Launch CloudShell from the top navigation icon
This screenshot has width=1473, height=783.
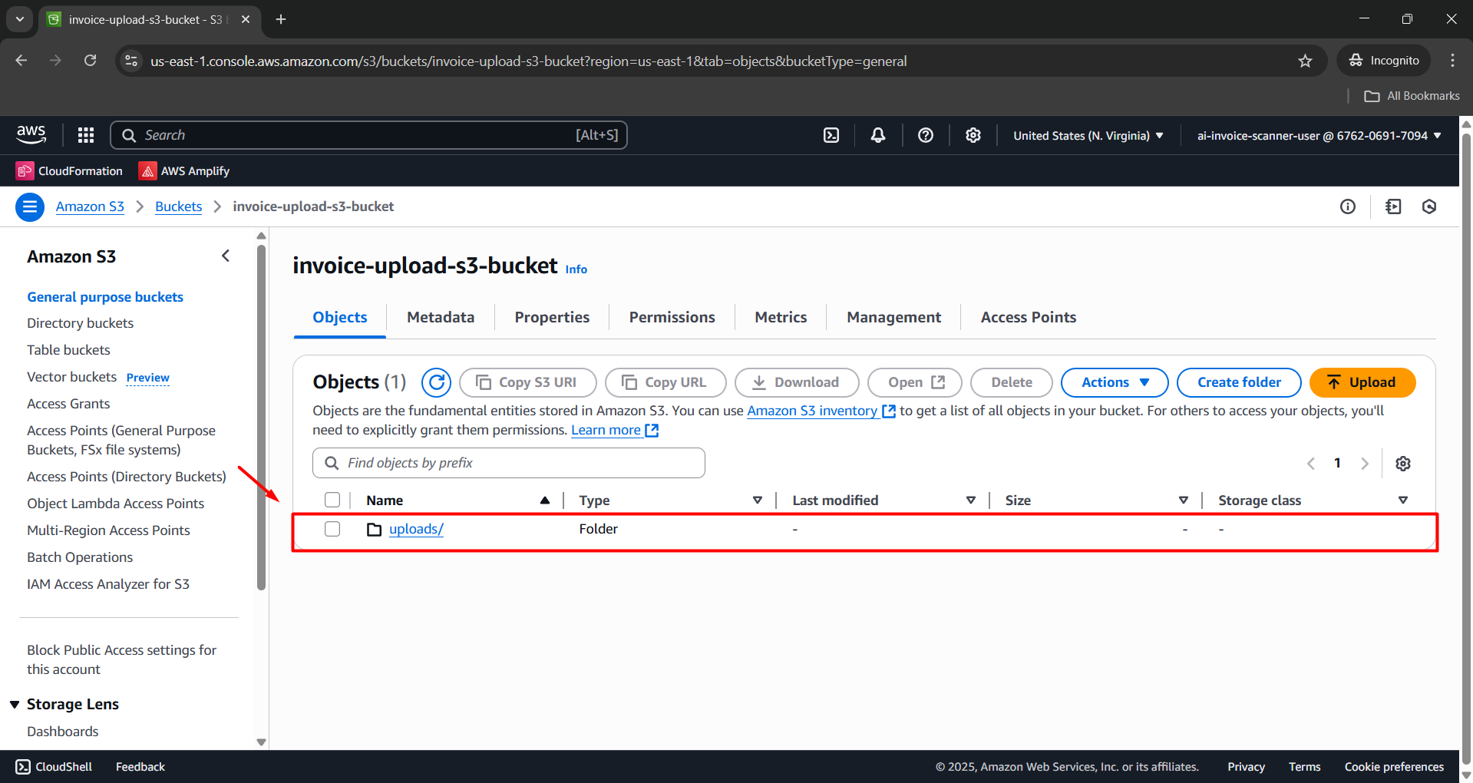coord(831,135)
